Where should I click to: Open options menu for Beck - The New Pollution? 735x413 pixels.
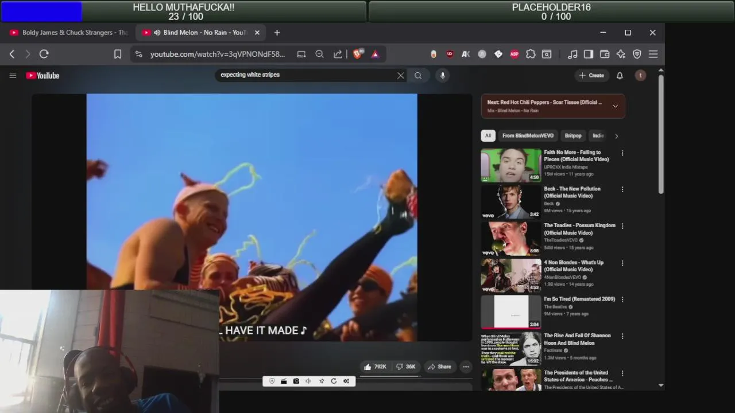[x=622, y=189]
